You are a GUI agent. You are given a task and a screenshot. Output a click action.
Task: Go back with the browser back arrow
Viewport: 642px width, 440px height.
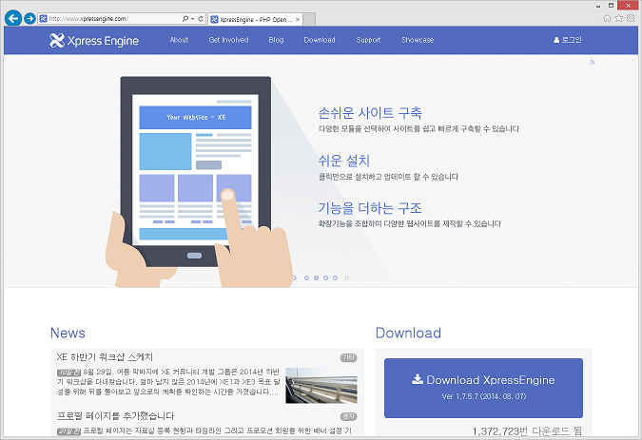coord(13,18)
